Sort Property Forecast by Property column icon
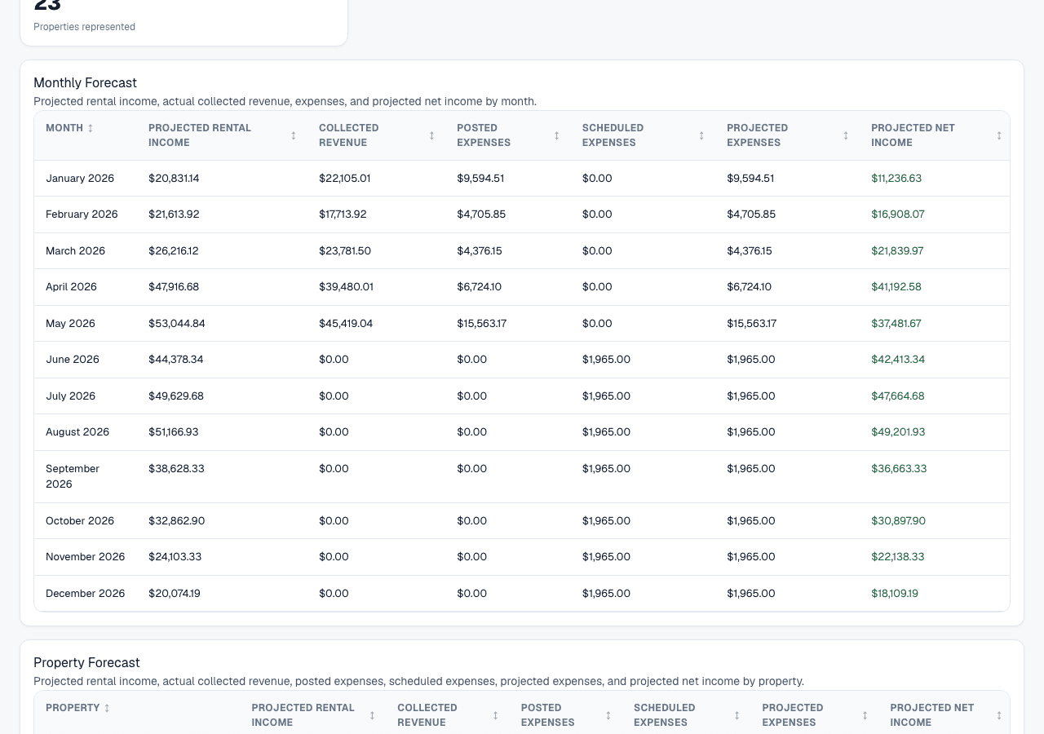 [107, 708]
